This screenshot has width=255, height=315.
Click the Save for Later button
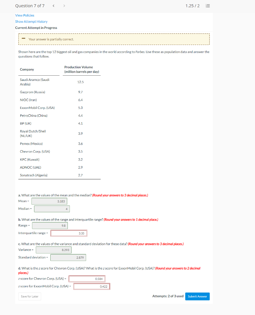(30, 297)
